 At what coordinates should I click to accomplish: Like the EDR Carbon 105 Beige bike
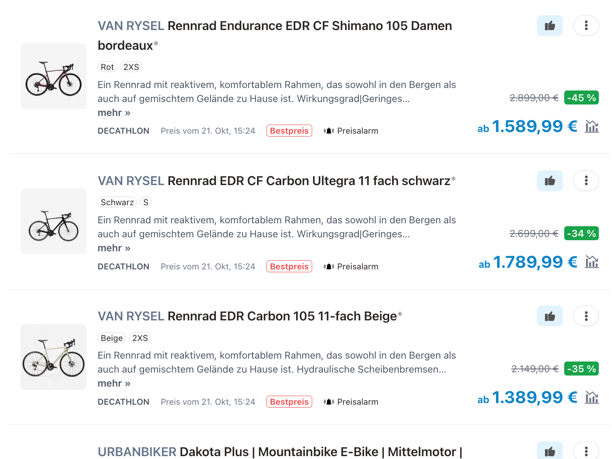pos(549,316)
